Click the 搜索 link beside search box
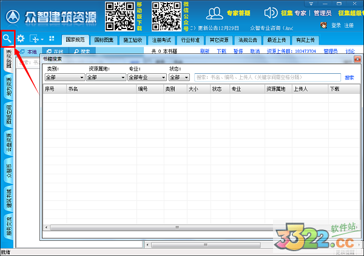This screenshot has width=364, height=256. click(349, 77)
